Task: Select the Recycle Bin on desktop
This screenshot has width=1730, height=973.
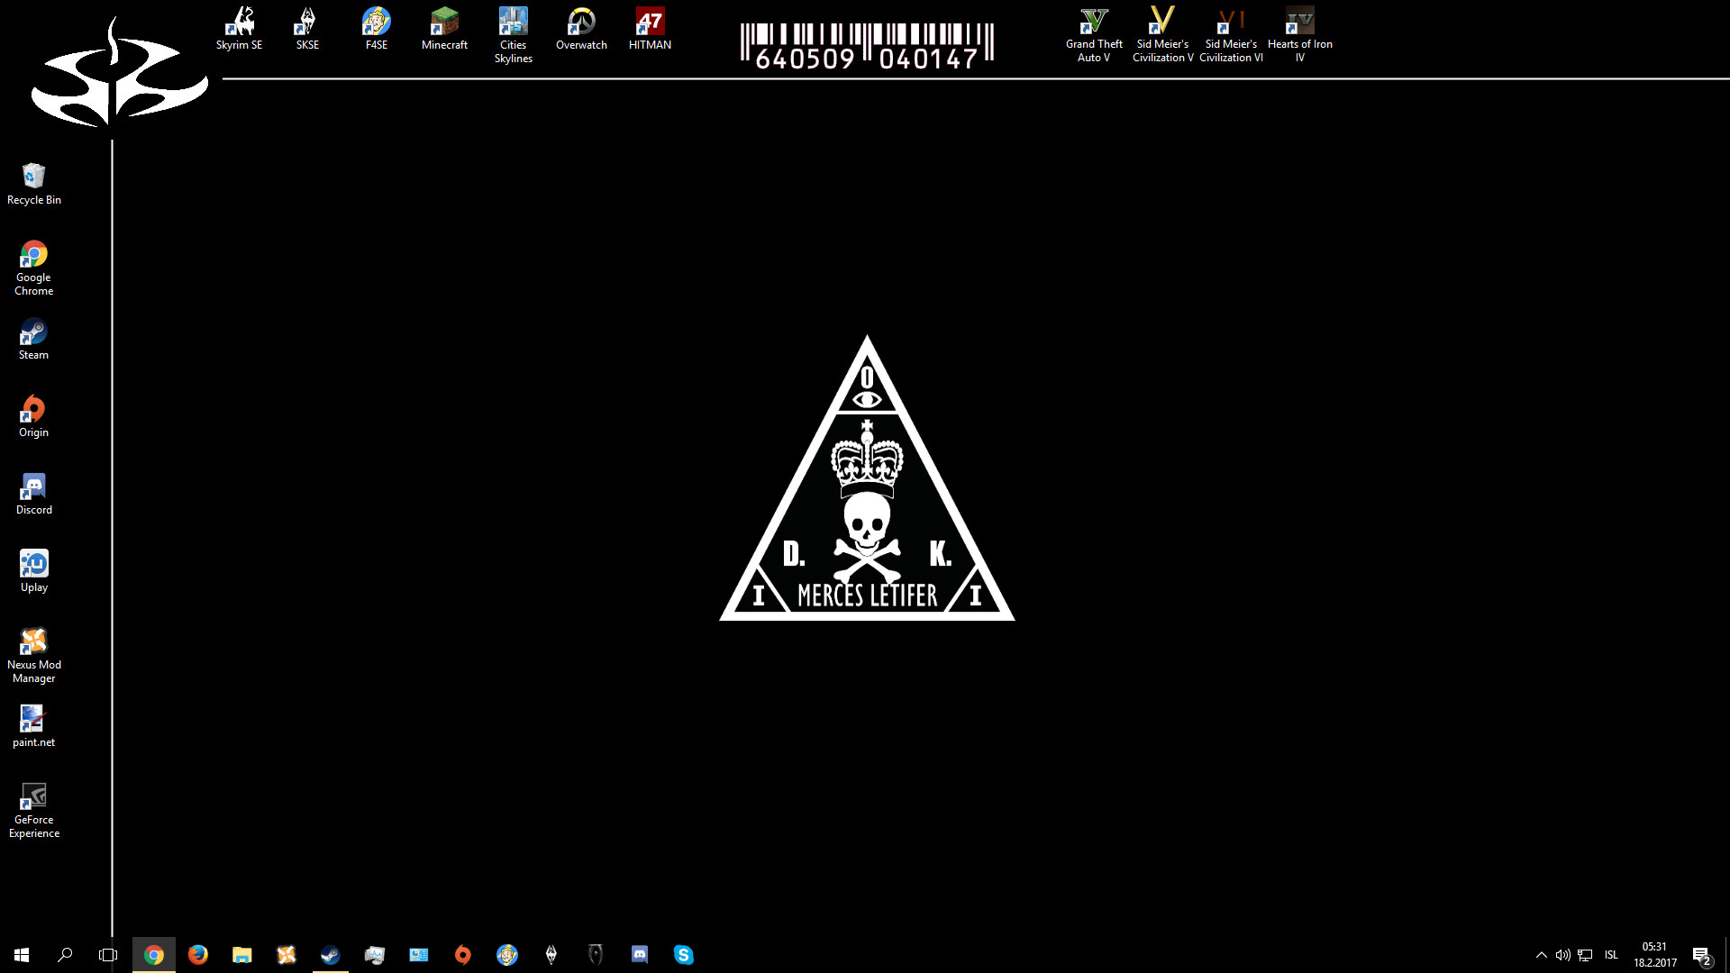Action: pyautogui.click(x=33, y=184)
